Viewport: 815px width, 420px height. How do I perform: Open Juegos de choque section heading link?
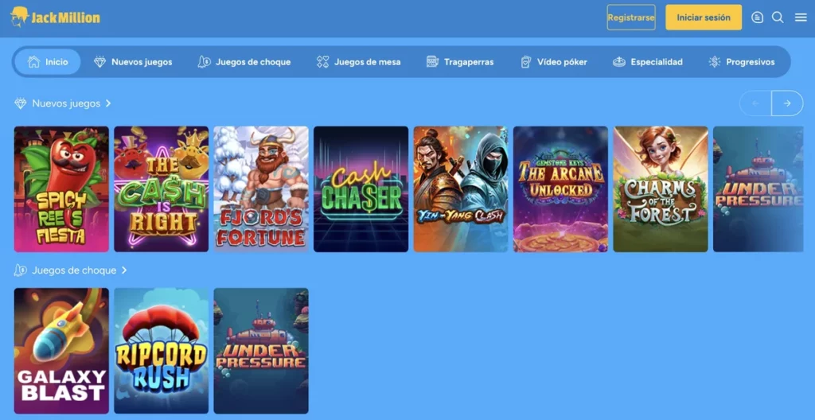pyautogui.click(x=74, y=270)
